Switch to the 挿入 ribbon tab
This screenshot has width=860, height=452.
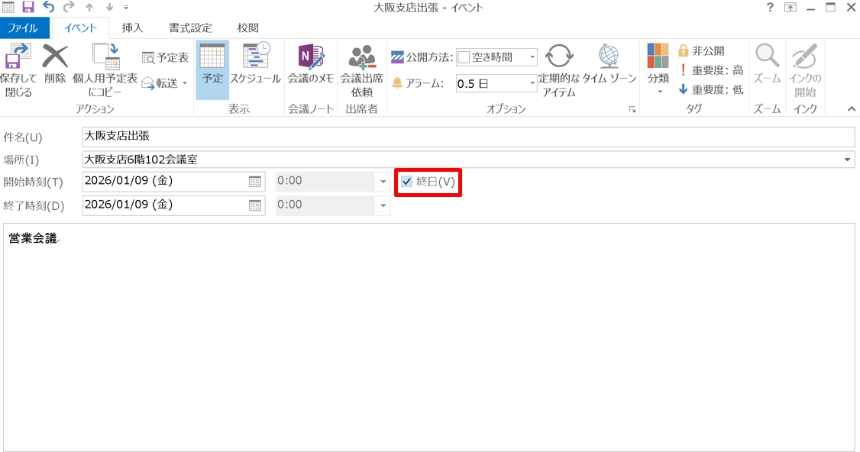pyautogui.click(x=132, y=27)
